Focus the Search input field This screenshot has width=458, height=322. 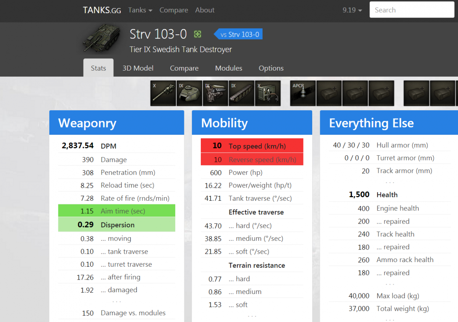coord(412,10)
